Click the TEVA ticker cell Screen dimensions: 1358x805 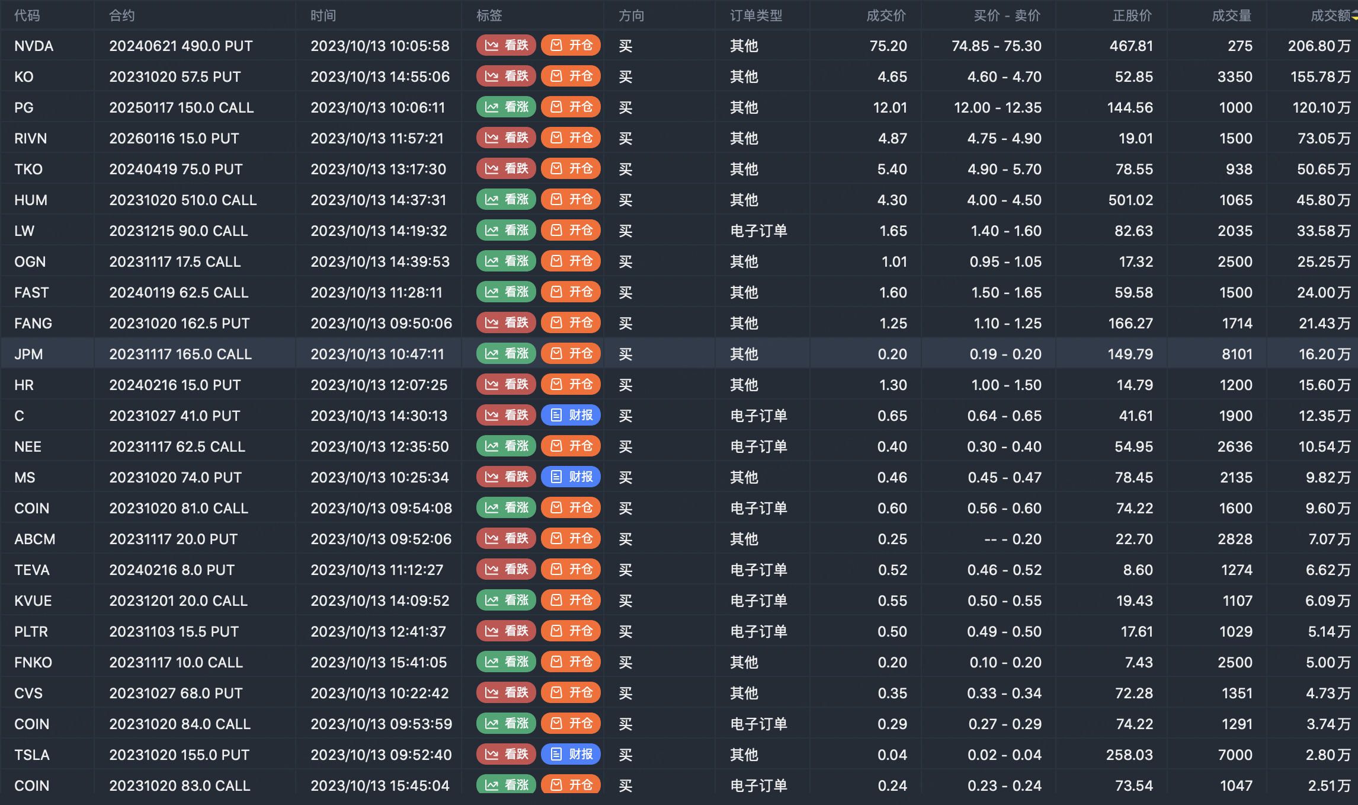pyautogui.click(x=32, y=570)
